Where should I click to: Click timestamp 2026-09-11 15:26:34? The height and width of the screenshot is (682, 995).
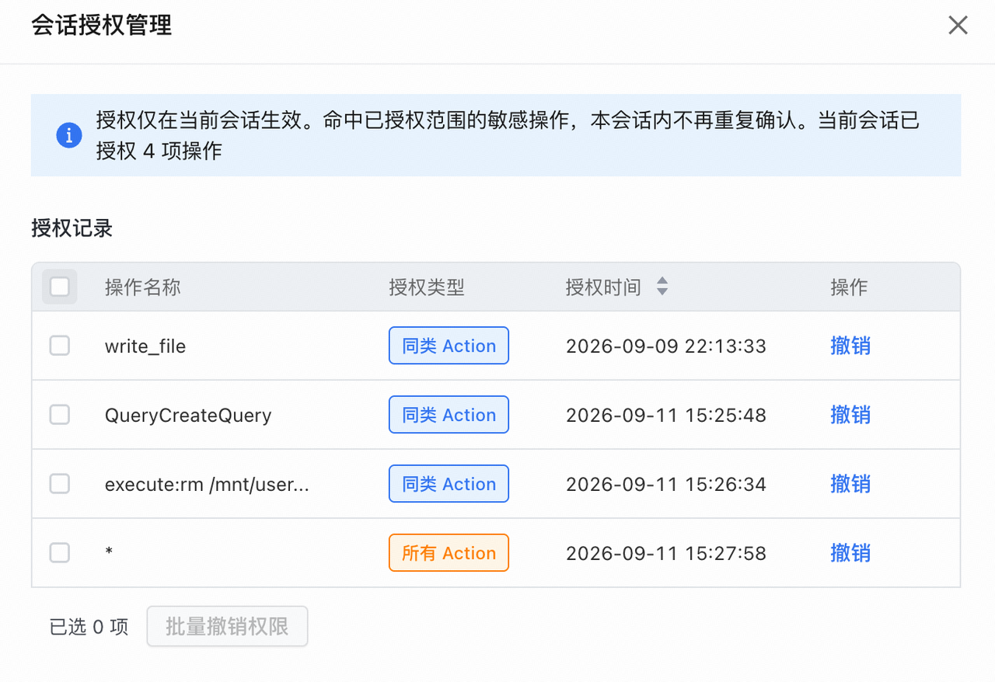[x=666, y=485]
